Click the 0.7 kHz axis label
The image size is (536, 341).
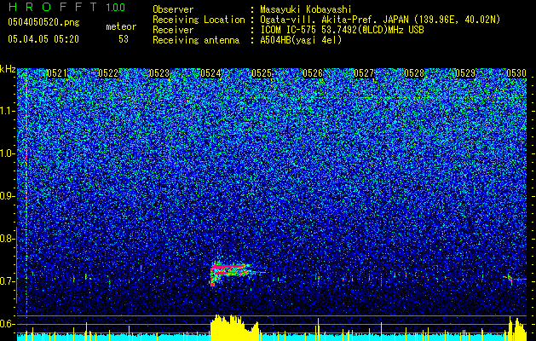point(7,281)
